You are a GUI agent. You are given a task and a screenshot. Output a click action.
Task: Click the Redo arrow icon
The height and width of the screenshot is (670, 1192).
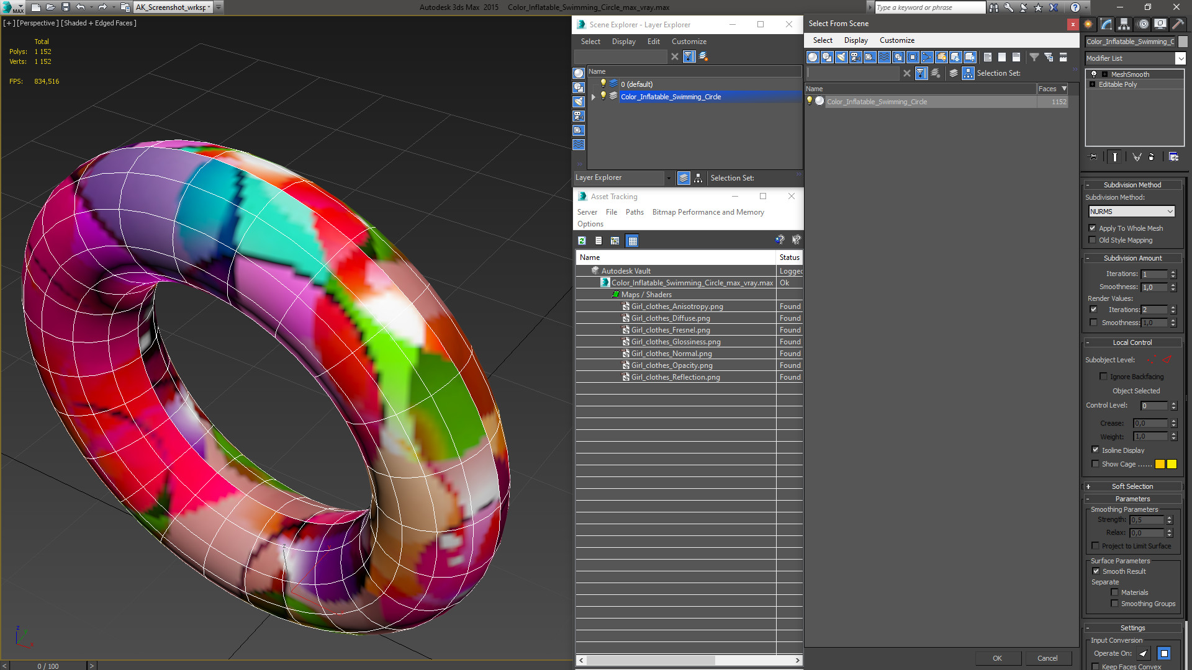coord(102,7)
